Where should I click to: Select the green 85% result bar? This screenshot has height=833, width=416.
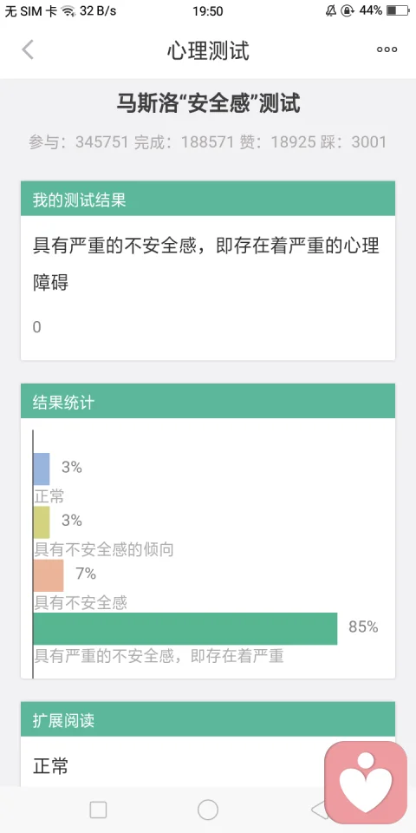point(185,628)
